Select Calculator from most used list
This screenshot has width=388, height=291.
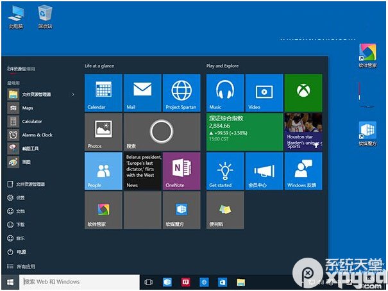tap(31, 121)
